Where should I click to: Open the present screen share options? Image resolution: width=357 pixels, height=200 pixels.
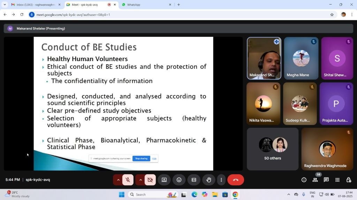[x=164, y=180]
